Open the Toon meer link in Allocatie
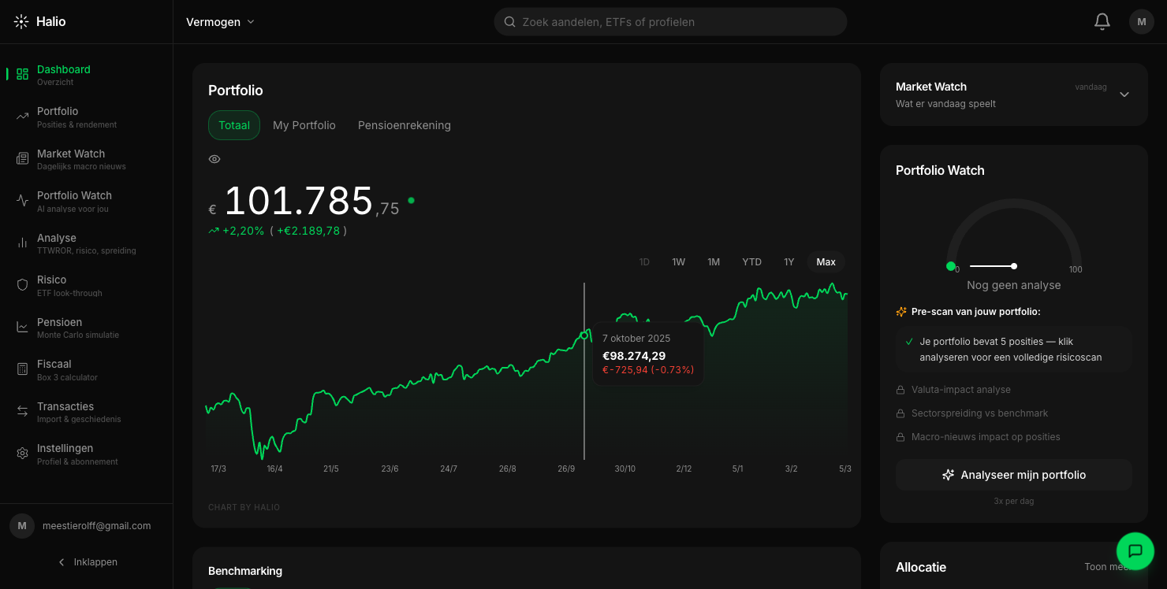 pyautogui.click(x=1108, y=567)
